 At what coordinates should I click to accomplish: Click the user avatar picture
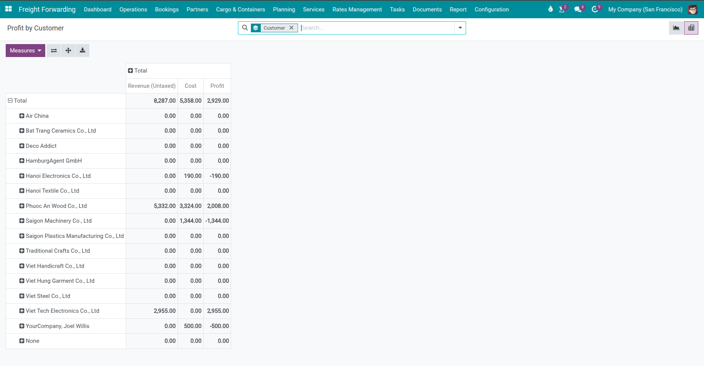[693, 10]
